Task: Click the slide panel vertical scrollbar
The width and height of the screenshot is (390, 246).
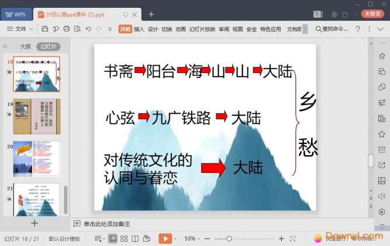Action: [66, 200]
